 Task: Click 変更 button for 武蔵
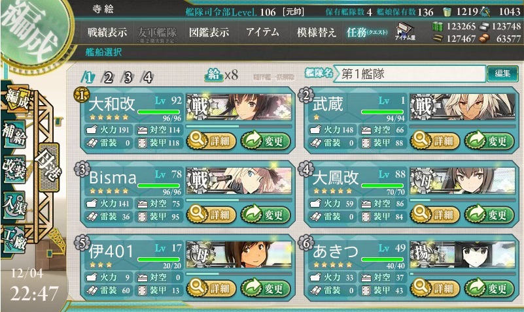[489, 141]
